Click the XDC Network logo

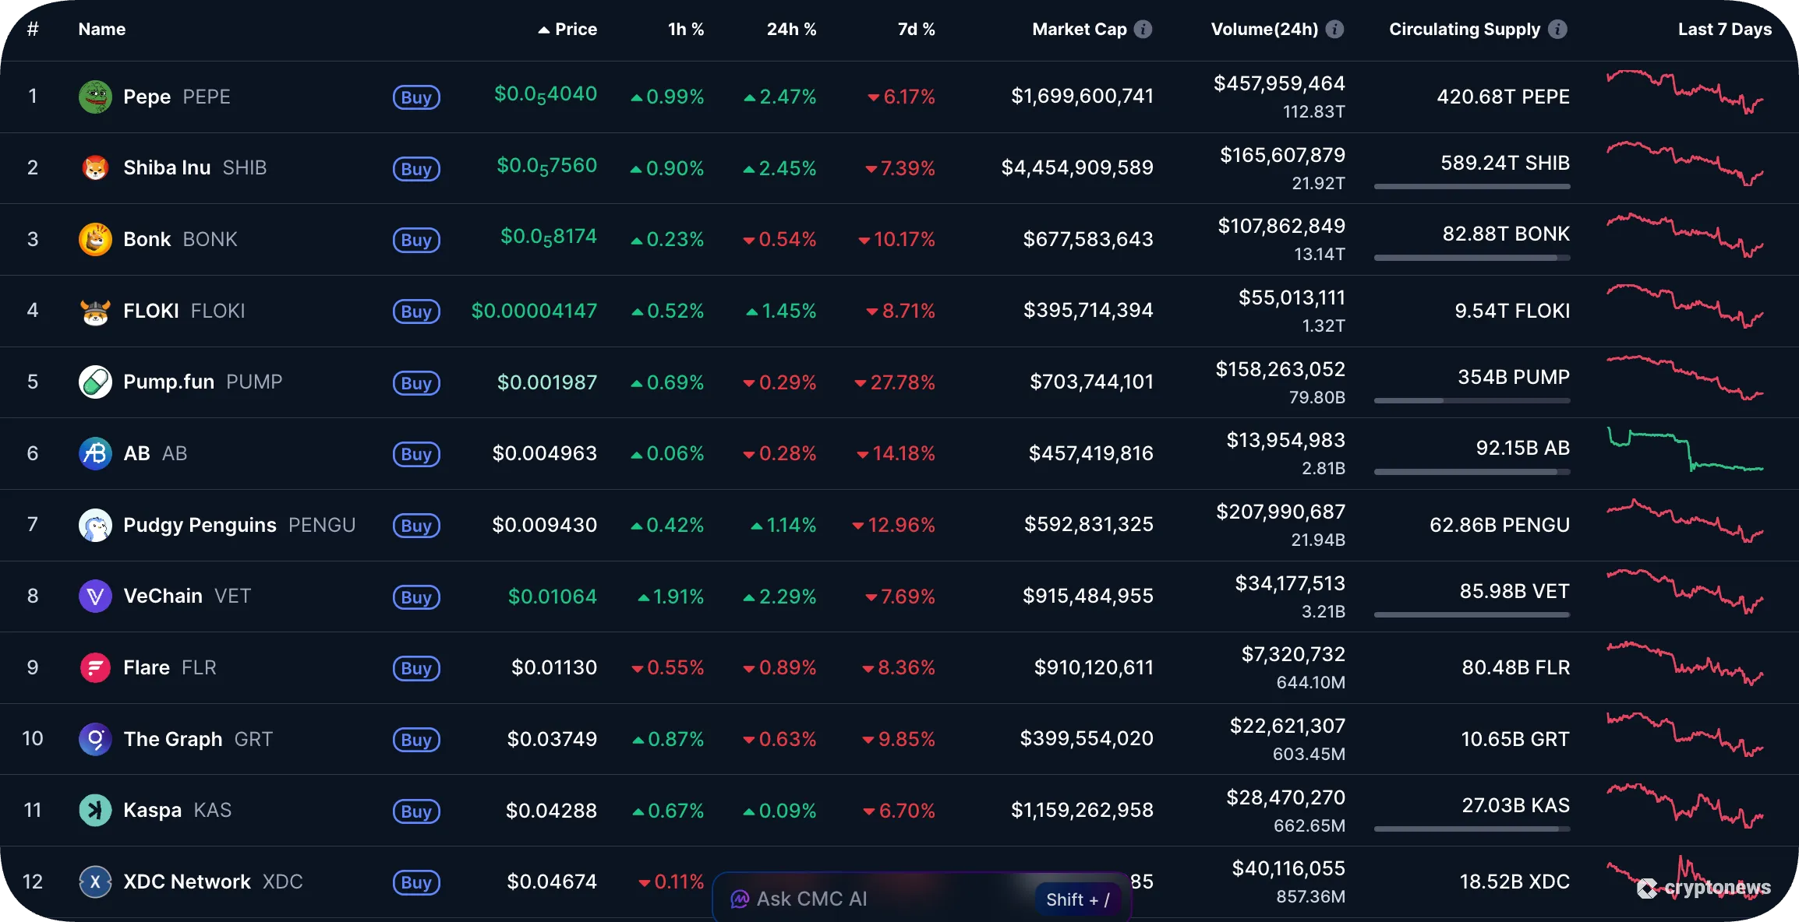(x=95, y=882)
